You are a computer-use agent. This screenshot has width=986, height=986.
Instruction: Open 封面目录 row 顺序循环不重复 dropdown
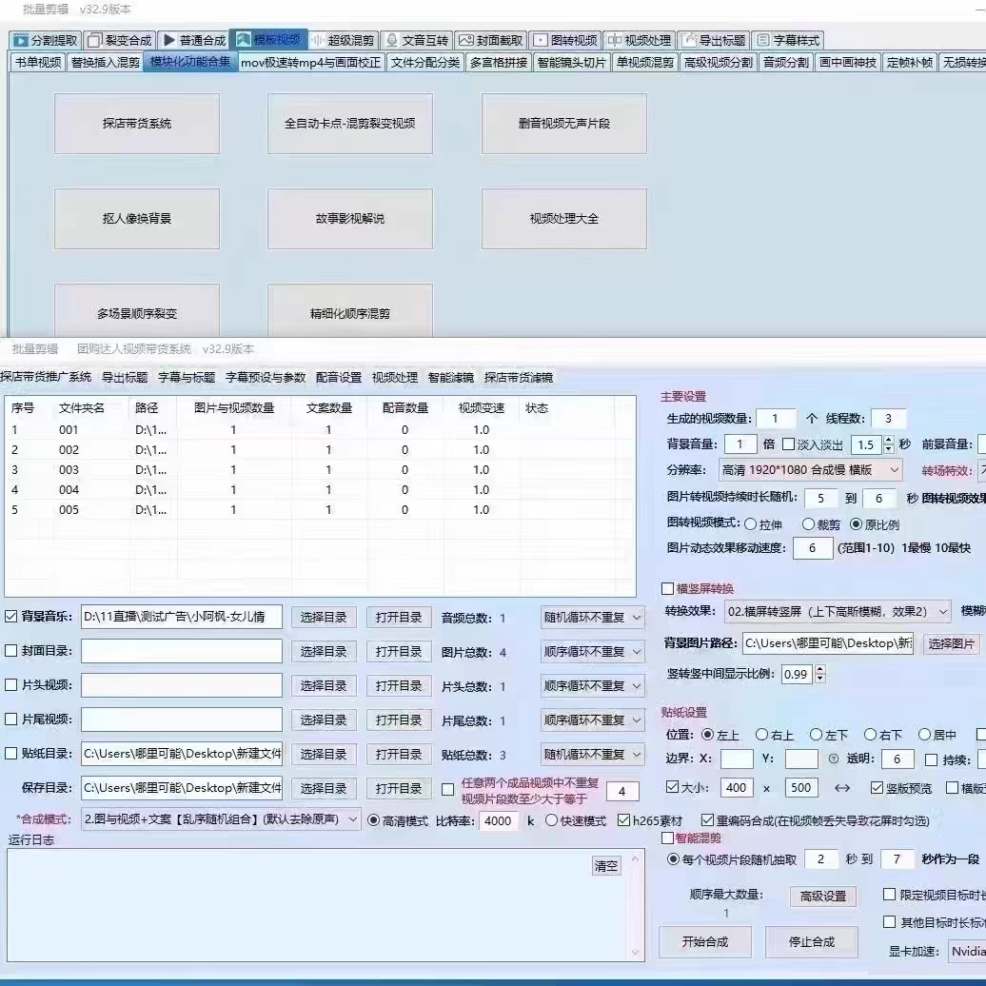592,651
